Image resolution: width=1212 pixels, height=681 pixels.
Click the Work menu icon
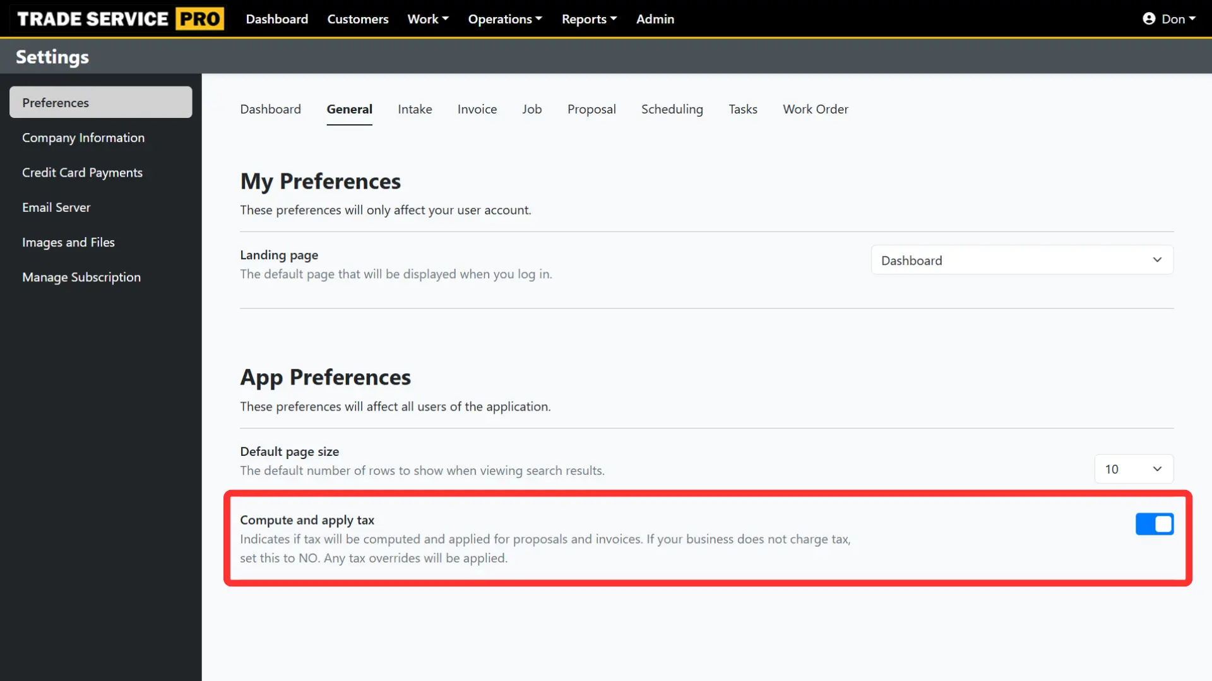point(427,18)
